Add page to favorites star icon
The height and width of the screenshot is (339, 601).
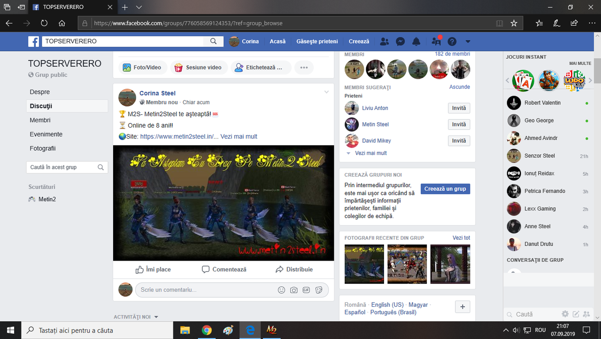[x=514, y=23]
